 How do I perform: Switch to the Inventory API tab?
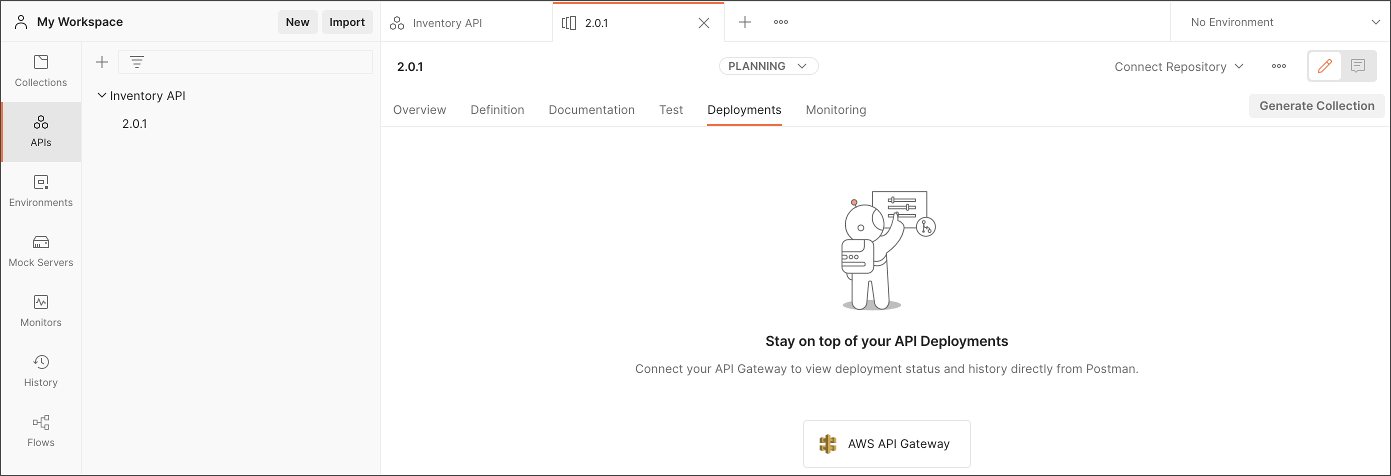(466, 22)
